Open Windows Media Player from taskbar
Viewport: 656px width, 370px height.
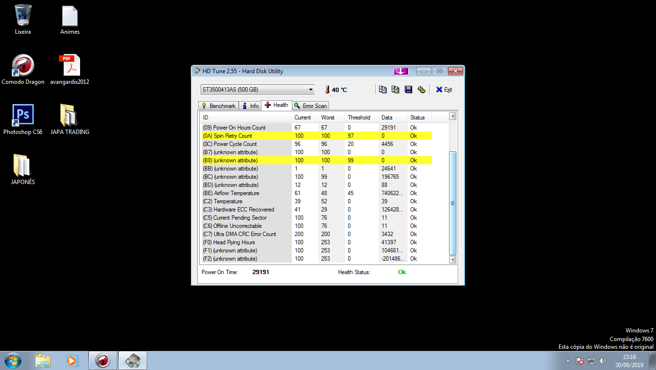pos(71,360)
